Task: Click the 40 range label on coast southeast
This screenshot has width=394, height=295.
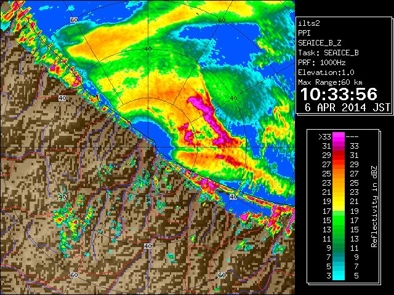Action: point(233,197)
